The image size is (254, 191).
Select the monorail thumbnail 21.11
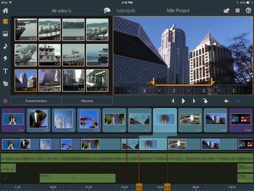click(97, 81)
